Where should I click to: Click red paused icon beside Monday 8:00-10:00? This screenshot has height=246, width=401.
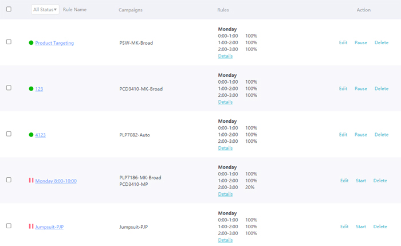tap(31, 180)
